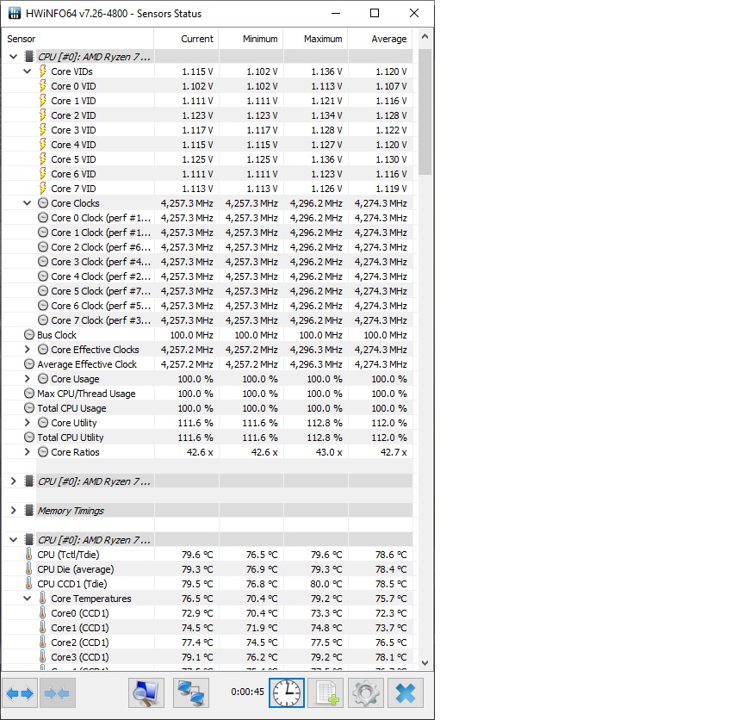This screenshot has width=744, height=720.
Task: Collapse the Core Clocks subtree
Action: click(x=27, y=203)
